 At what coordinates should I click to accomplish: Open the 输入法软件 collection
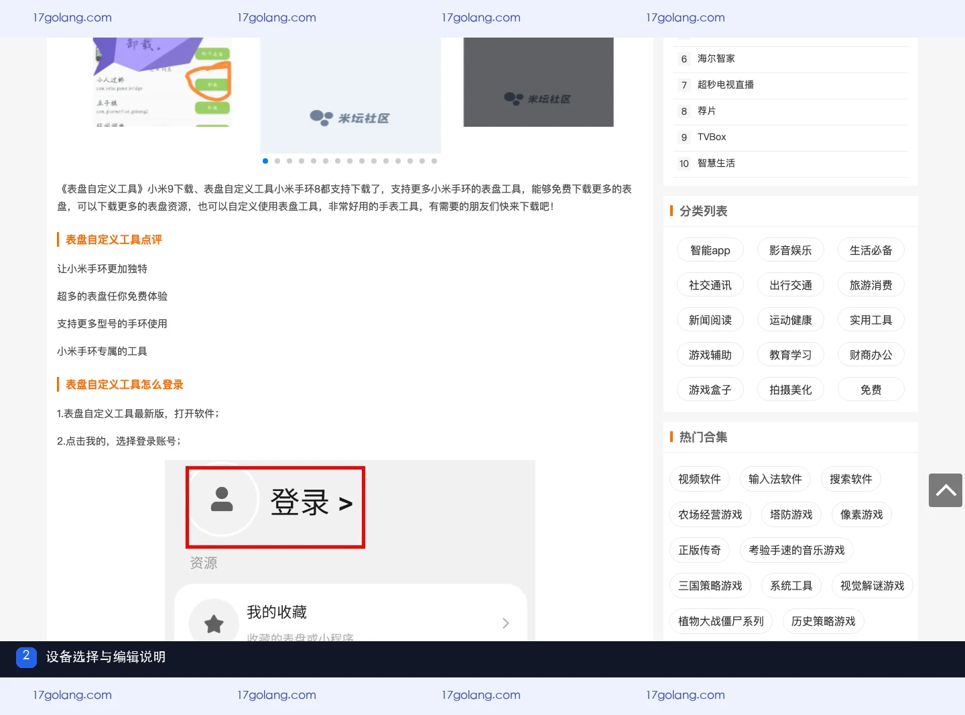tap(775, 479)
